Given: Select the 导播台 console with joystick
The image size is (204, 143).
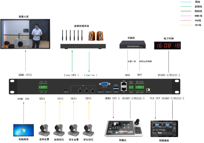Looking at the screenshot, I should coord(123,128).
